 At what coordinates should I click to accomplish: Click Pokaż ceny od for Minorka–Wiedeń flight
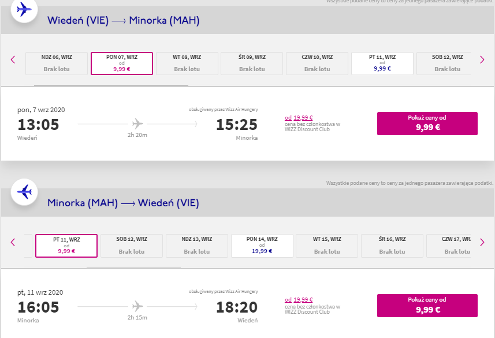point(427,306)
